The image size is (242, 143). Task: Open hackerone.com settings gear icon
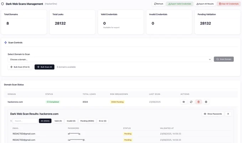[x=206, y=102]
